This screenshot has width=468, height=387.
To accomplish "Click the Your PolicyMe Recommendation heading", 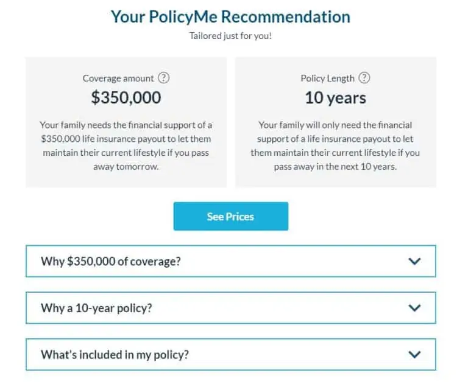I will click(231, 16).
